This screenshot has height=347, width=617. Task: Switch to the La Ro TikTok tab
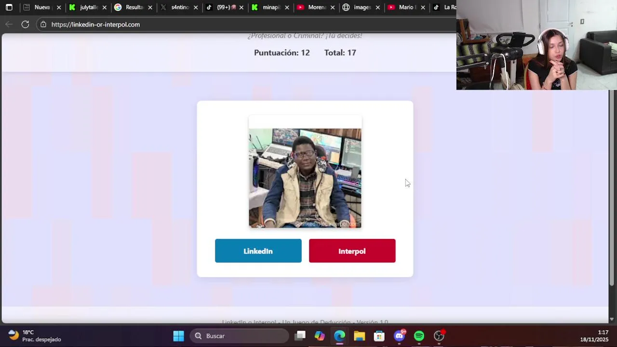click(443, 7)
